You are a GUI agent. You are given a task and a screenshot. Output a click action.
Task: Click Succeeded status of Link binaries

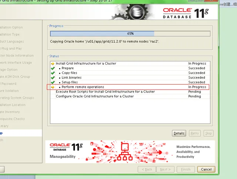(x=197, y=77)
